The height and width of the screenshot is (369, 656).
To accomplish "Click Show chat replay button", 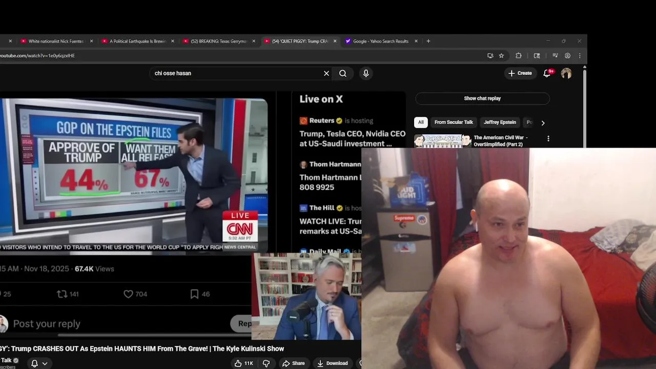I will point(482,98).
